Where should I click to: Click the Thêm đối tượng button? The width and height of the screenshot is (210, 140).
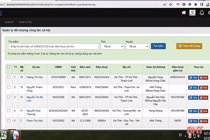189,46
